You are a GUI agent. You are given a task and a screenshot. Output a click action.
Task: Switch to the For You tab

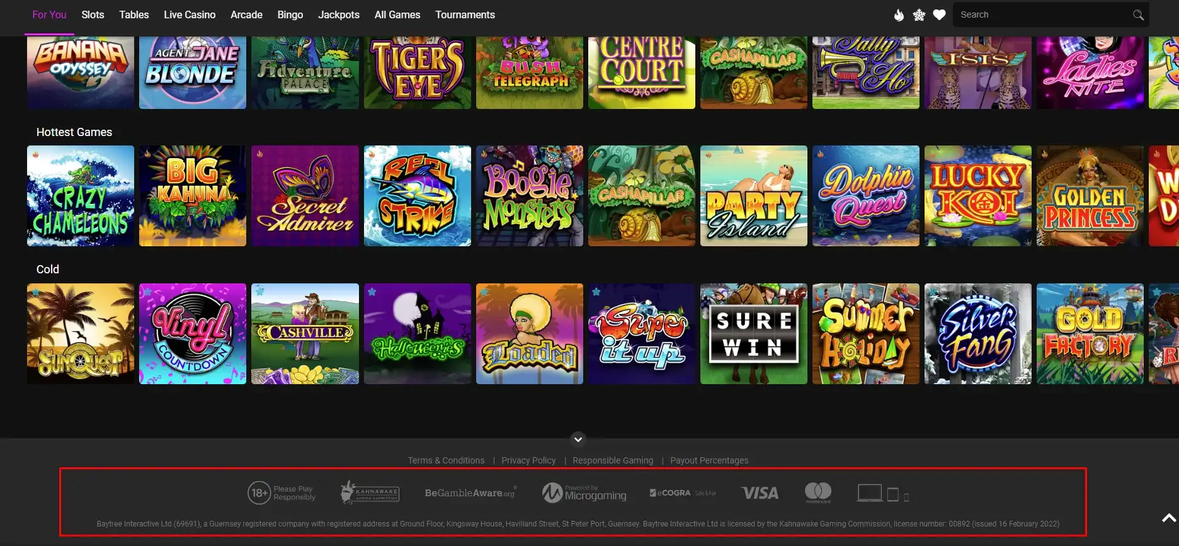pos(49,14)
